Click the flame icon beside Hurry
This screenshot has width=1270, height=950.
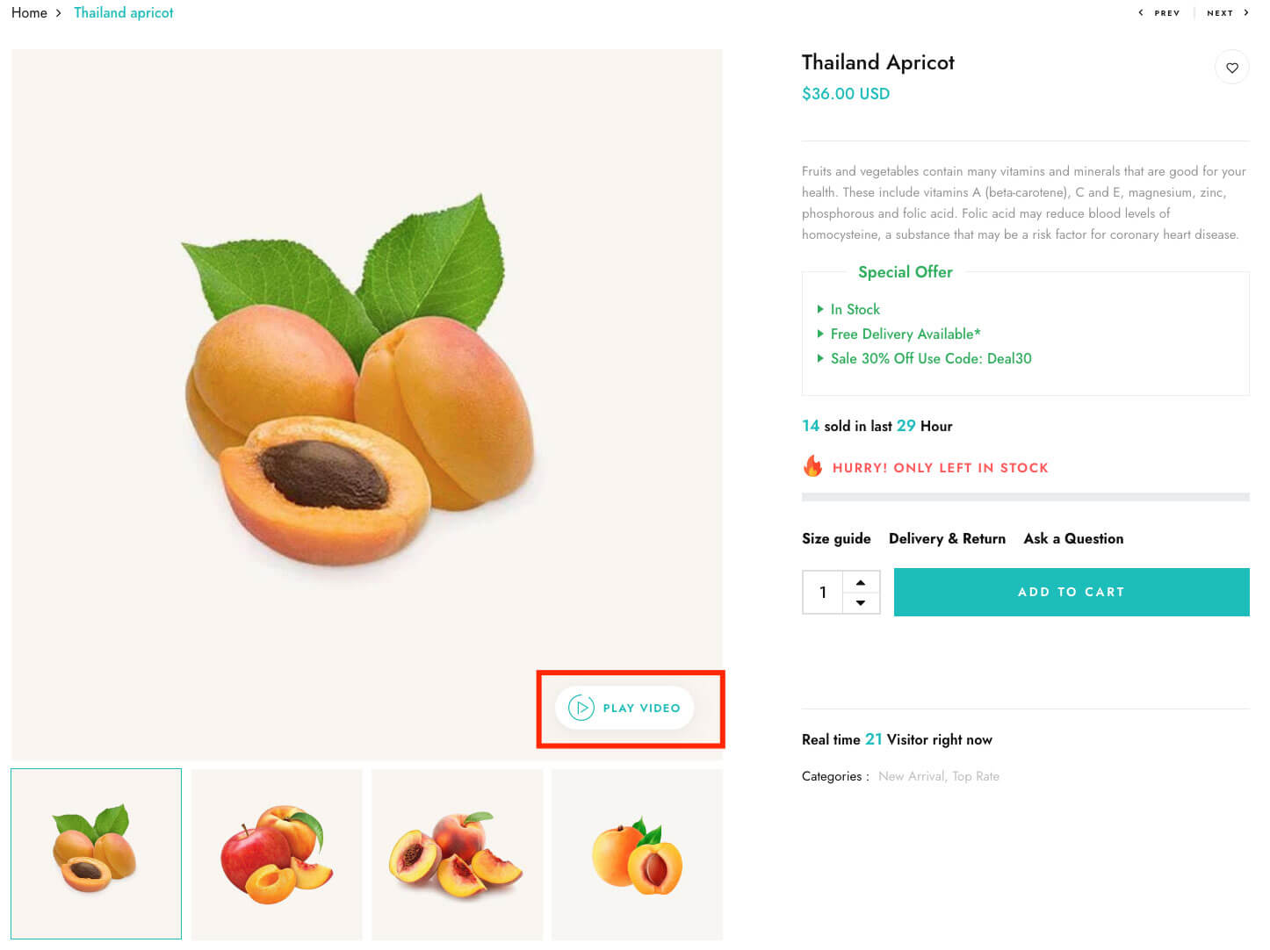click(x=812, y=466)
